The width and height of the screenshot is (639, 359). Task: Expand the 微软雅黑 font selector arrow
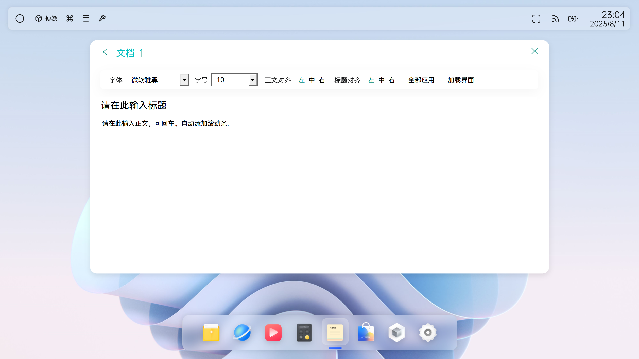[x=184, y=80]
